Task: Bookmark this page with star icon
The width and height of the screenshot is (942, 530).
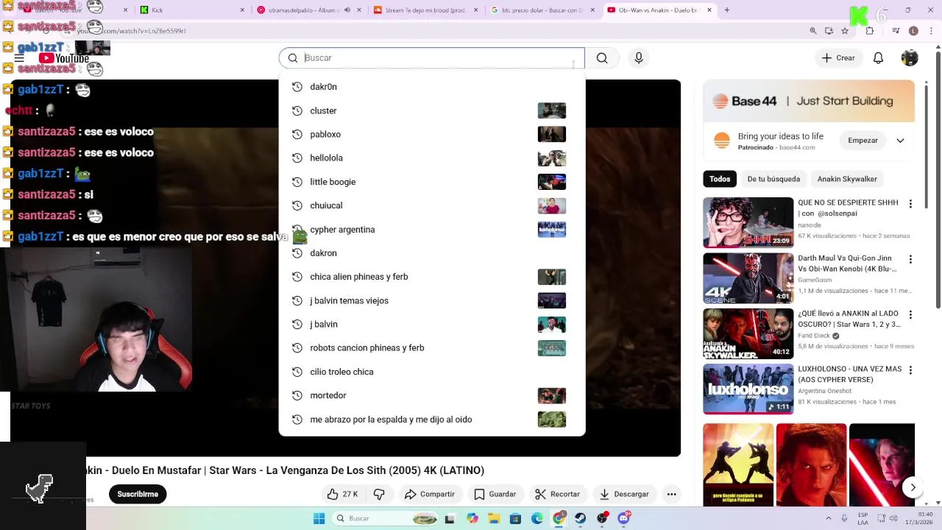Action: click(x=845, y=31)
